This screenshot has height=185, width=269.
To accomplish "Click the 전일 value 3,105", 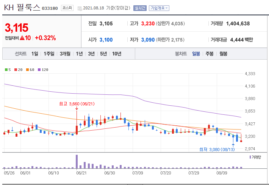I will 106,23.
